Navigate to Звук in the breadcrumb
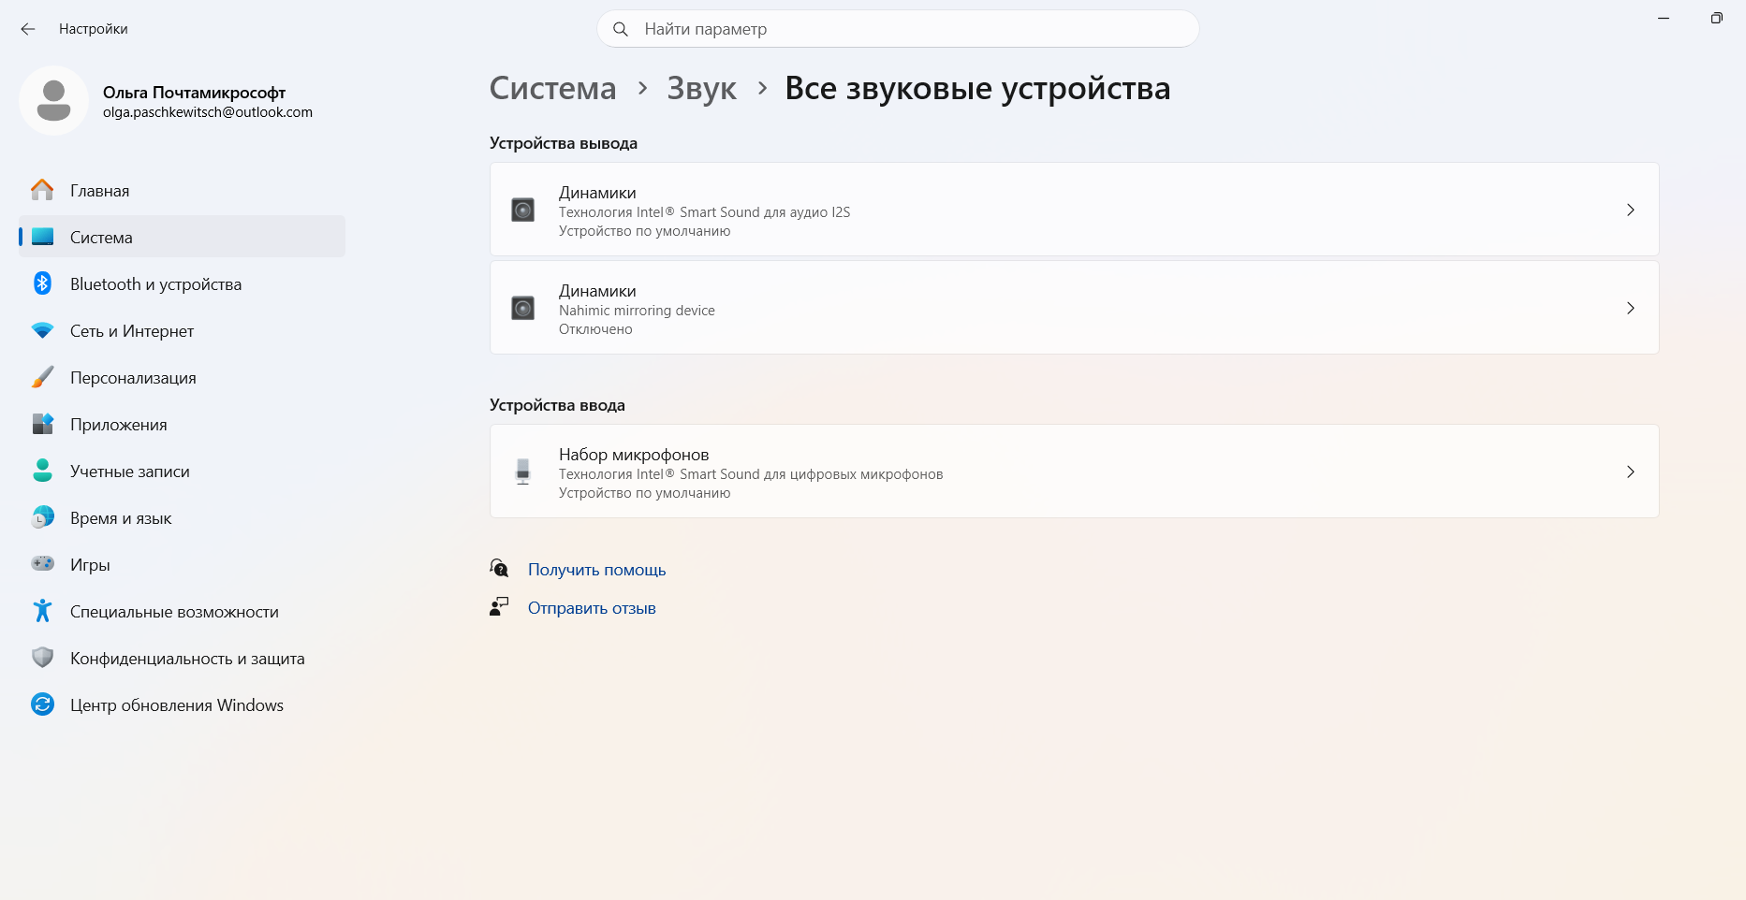This screenshot has height=900, width=1746. 701,88
